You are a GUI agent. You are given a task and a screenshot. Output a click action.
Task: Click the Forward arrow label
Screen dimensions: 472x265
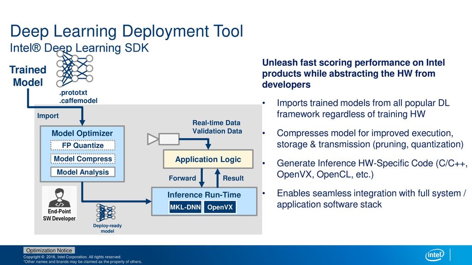pyautogui.click(x=183, y=178)
